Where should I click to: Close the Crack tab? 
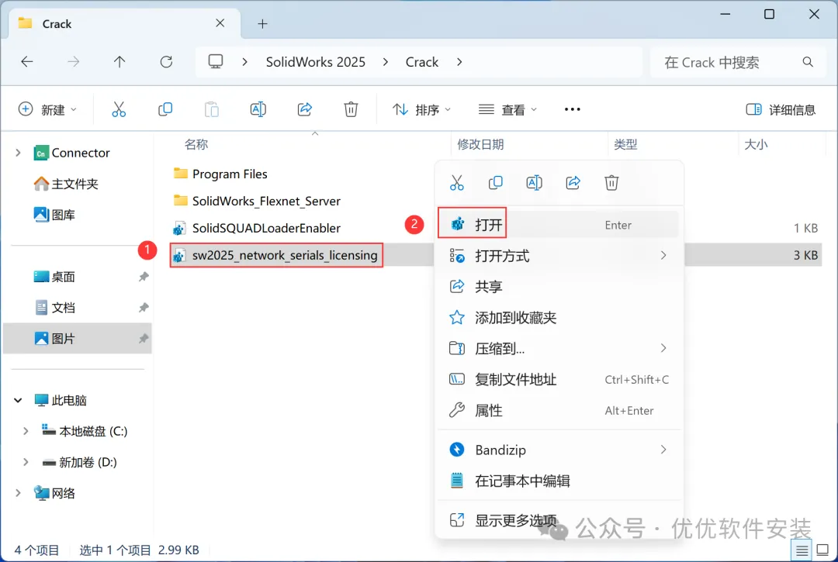[x=220, y=23]
